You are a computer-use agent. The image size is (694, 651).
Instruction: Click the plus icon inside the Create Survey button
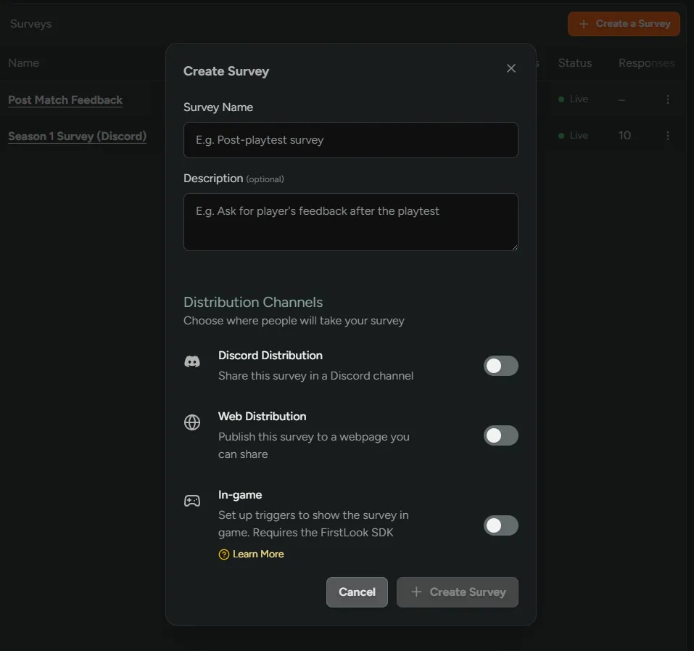[416, 592]
